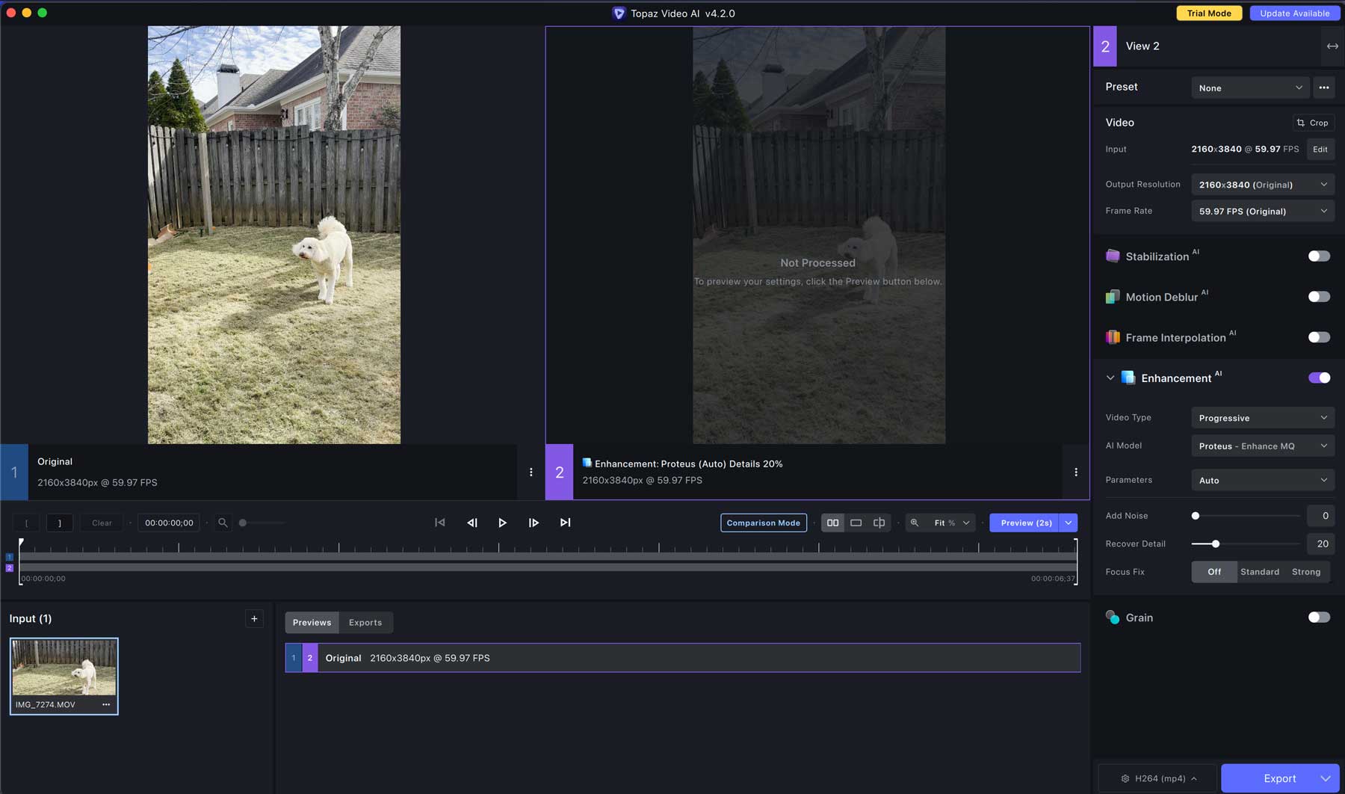The height and width of the screenshot is (794, 1345).
Task: Open the Original clip's three-dot options menu
Action: point(531,472)
